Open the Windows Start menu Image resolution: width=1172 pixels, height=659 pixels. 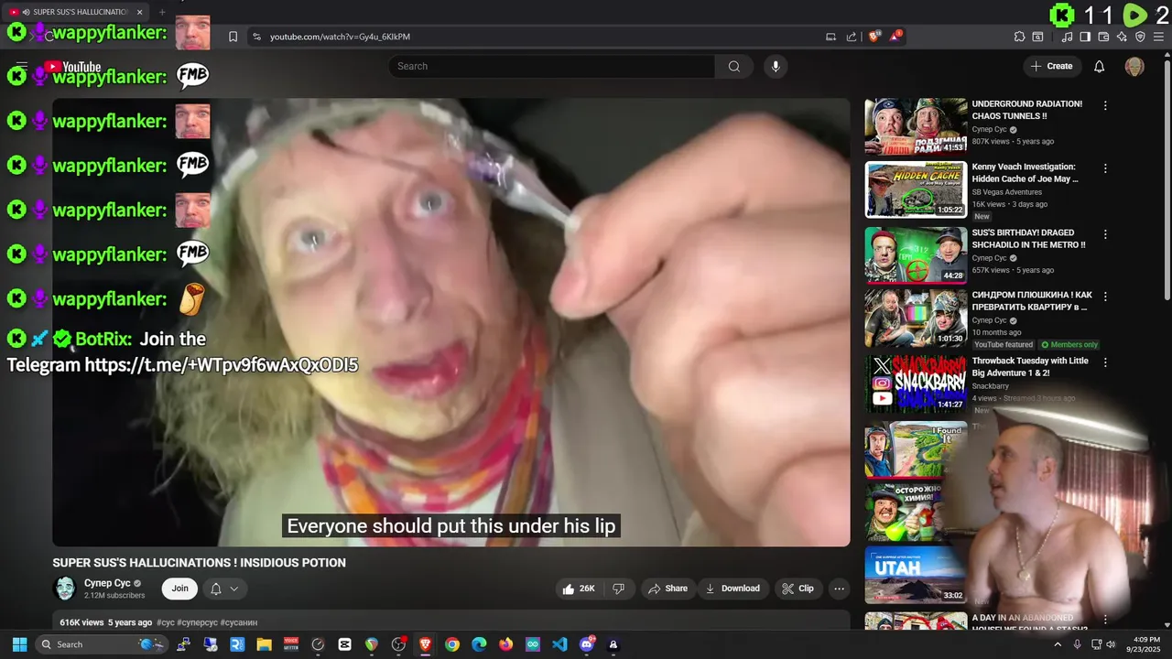click(19, 644)
